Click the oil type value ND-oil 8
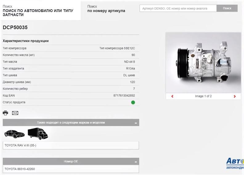Viewport: 244px width, 175px height. [129, 62]
